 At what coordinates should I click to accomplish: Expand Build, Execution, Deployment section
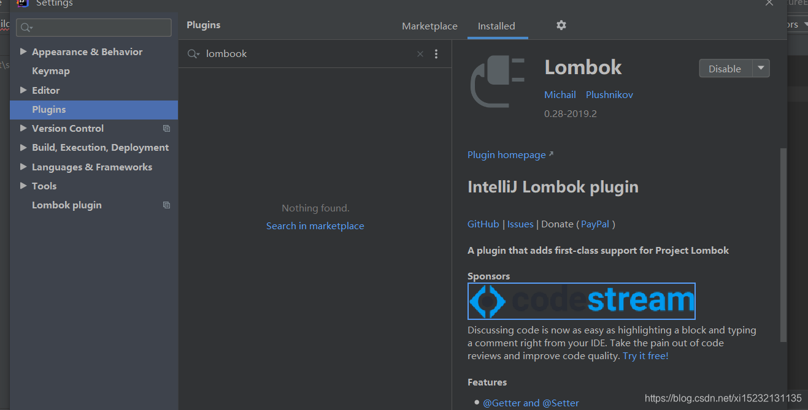pyautogui.click(x=23, y=147)
